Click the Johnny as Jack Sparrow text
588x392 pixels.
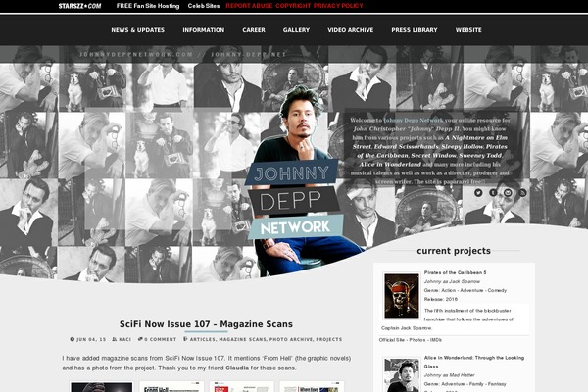452,281
